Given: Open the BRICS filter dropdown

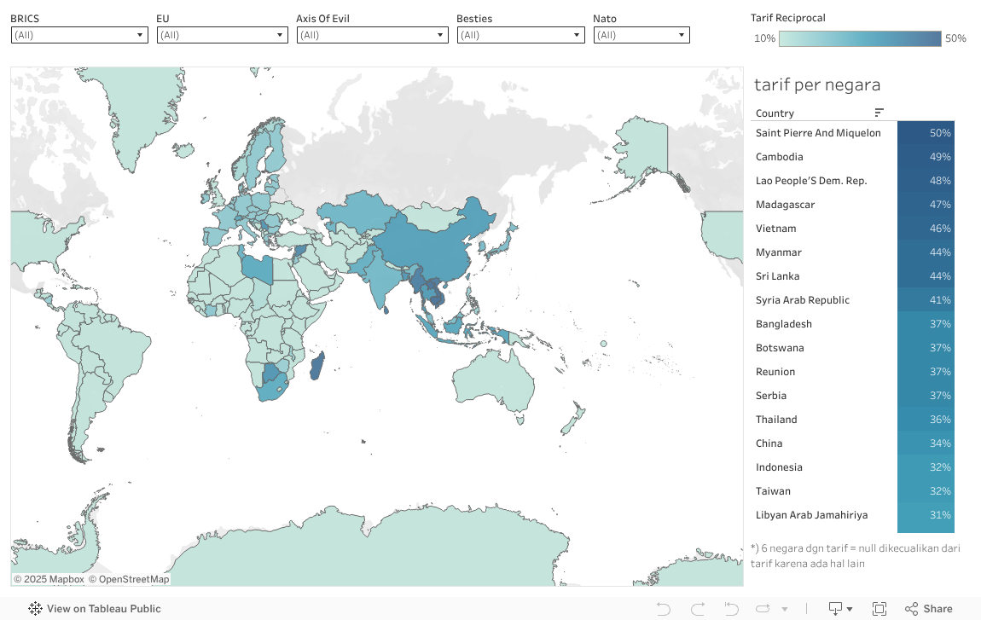Looking at the screenshot, I should pos(79,35).
